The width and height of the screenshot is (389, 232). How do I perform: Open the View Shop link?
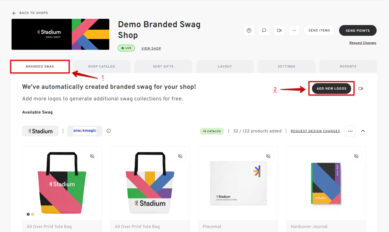pos(151,48)
